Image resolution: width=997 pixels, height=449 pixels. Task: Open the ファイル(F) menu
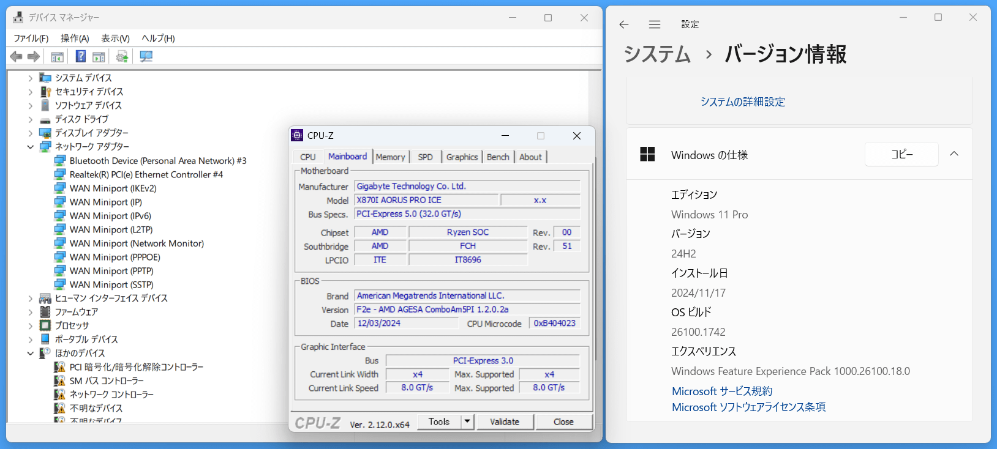[x=31, y=38]
